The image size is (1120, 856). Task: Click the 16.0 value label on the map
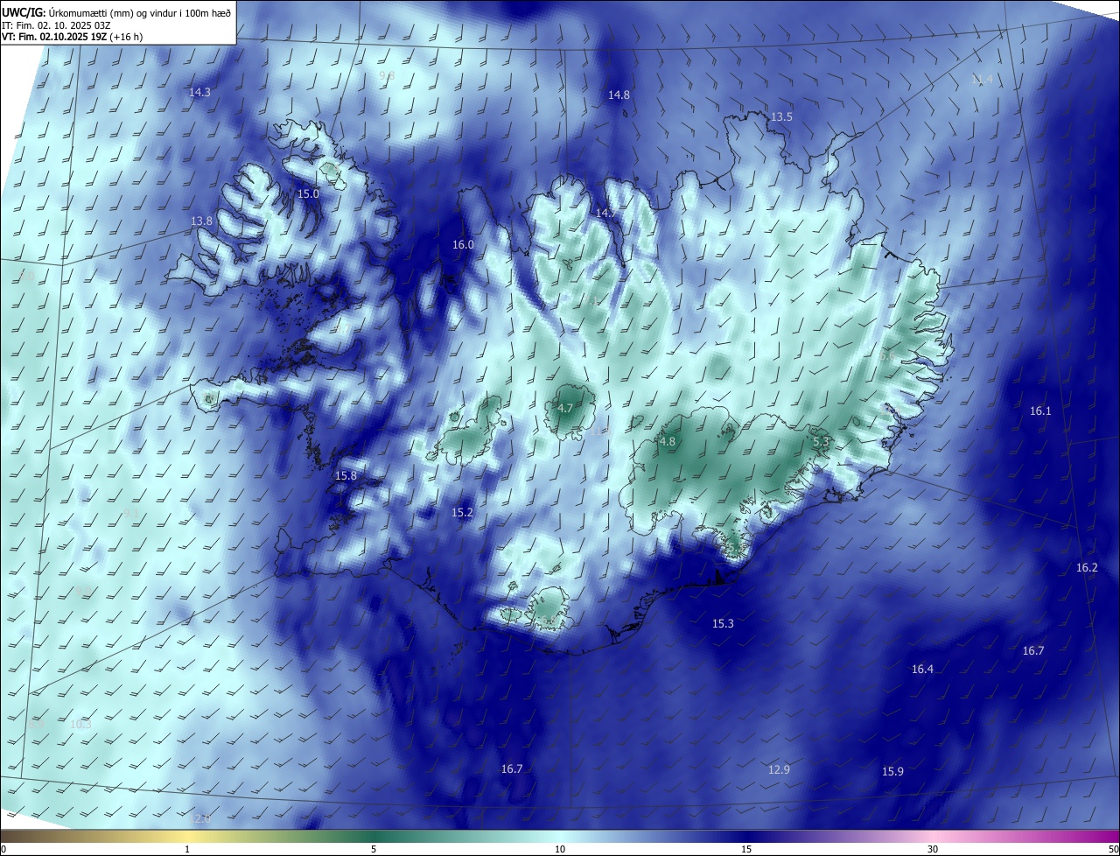click(463, 245)
